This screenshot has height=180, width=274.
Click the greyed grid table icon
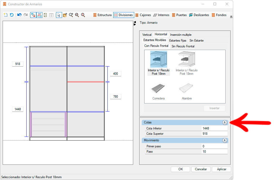[x=51, y=15]
